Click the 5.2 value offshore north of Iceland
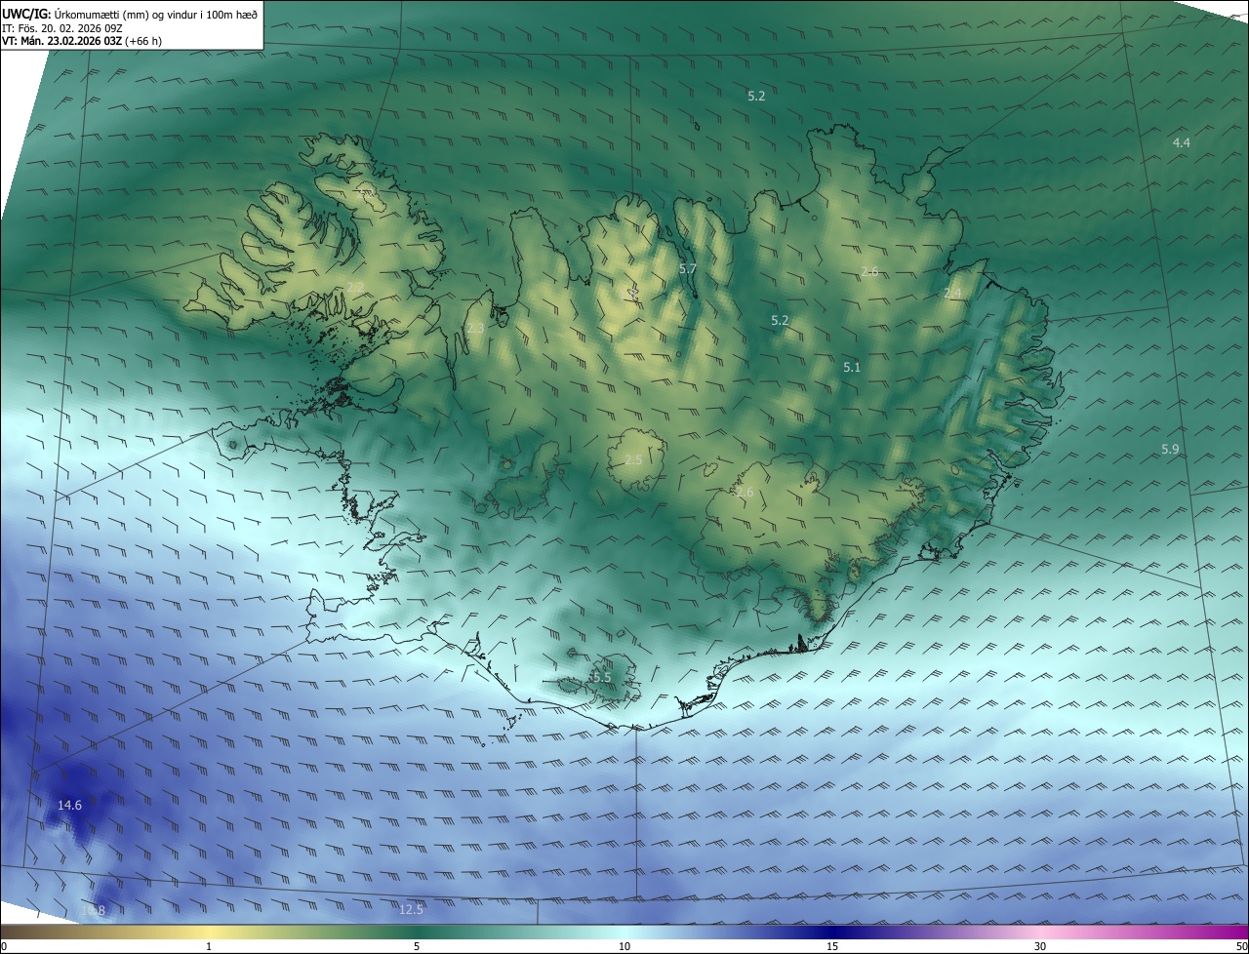Viewport: 1249px width, 954px height. (x=756, y=97)
